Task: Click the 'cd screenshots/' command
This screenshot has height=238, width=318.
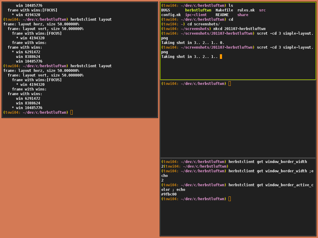Action: 204,24
